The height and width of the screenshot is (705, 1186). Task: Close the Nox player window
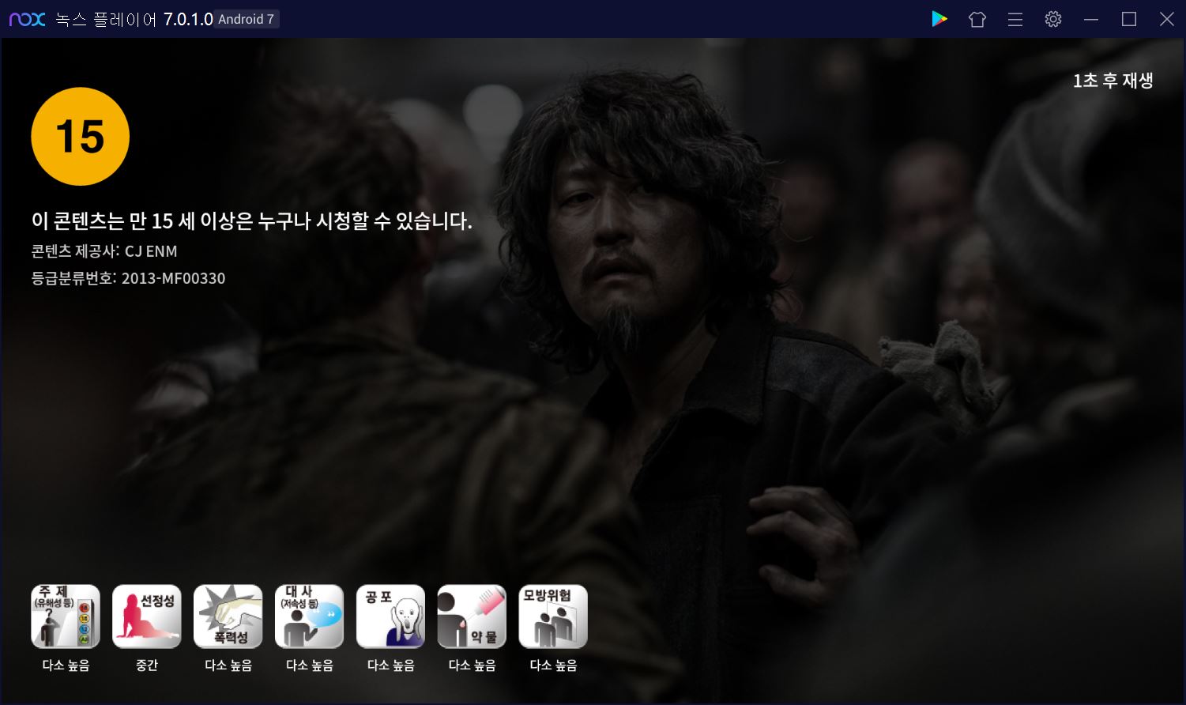click(x=1167, y=19)
